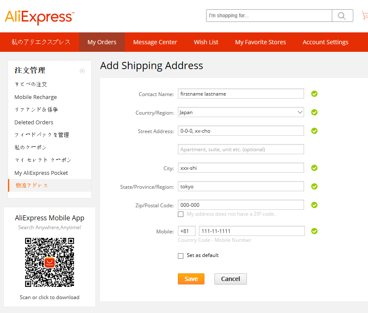Screen dimensions: 368x313
Task: Open Deleted Orders link
Action: 34,122
